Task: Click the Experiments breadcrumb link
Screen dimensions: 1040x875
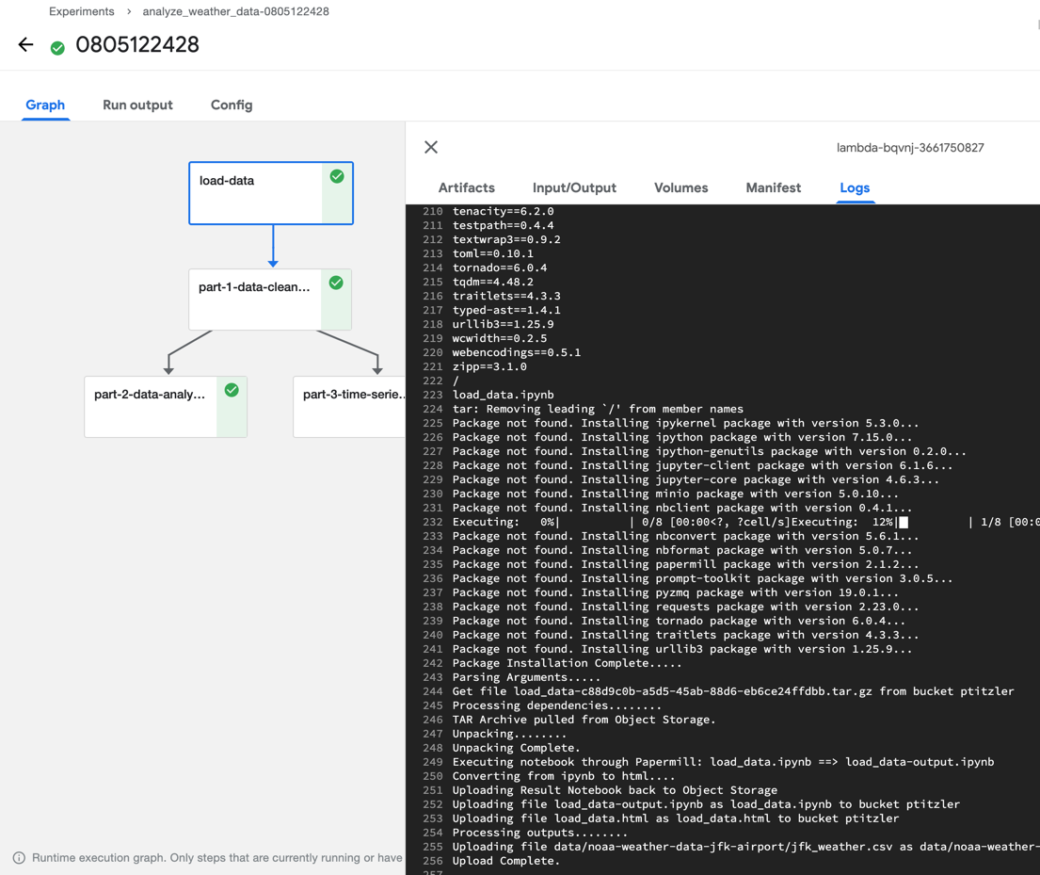Action: [x=82, y=11]
